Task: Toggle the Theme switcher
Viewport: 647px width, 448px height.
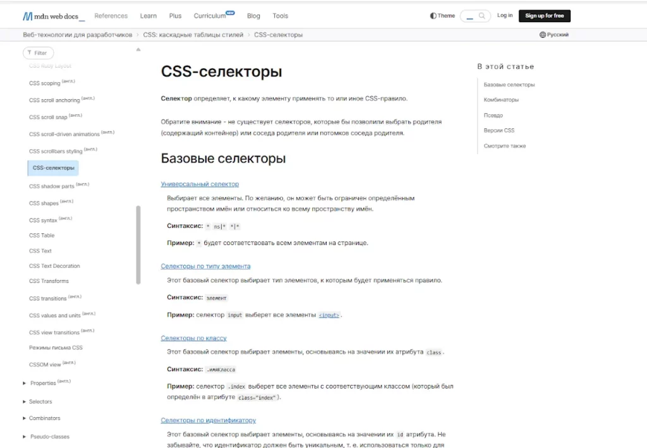Action: pyautogui.click(x=442, y=16)
